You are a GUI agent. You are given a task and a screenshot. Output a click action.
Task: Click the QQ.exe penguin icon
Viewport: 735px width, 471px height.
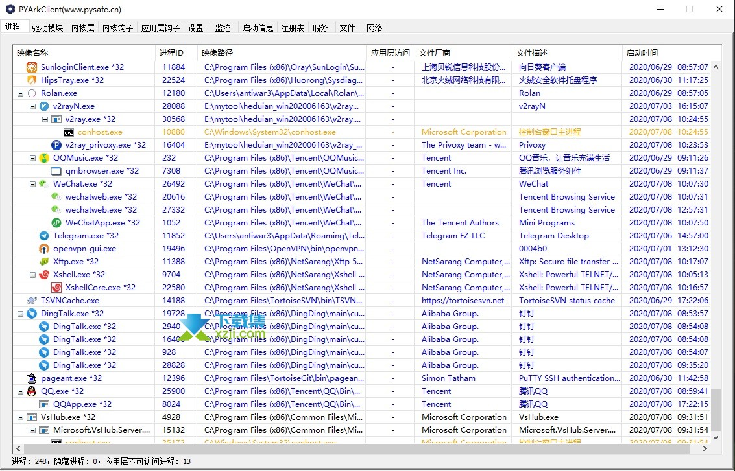[x=31, y=391]
